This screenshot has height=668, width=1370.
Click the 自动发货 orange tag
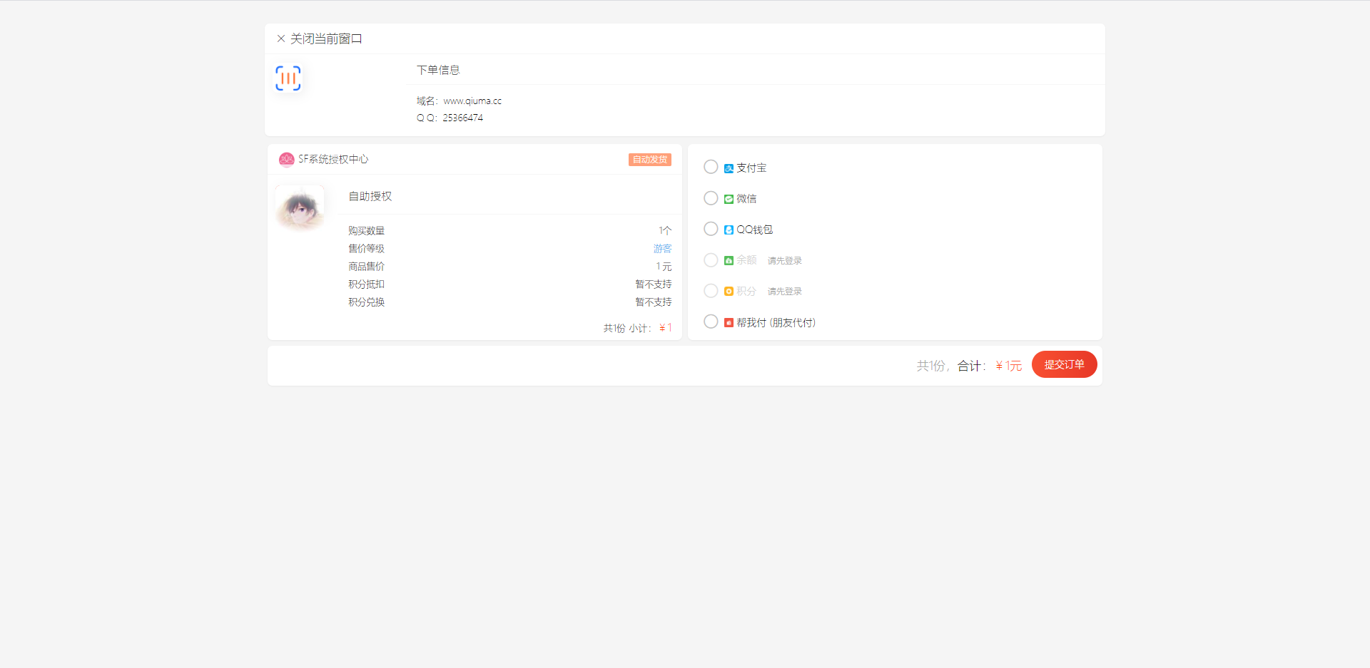649,160
